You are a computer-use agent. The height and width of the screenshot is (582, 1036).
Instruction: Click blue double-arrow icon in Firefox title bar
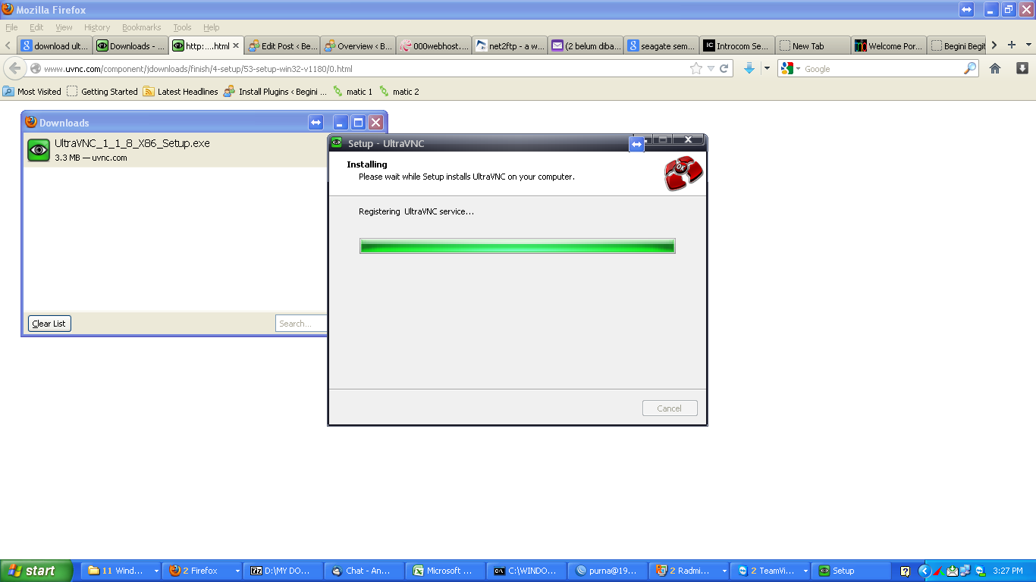[x=966, y=9]
